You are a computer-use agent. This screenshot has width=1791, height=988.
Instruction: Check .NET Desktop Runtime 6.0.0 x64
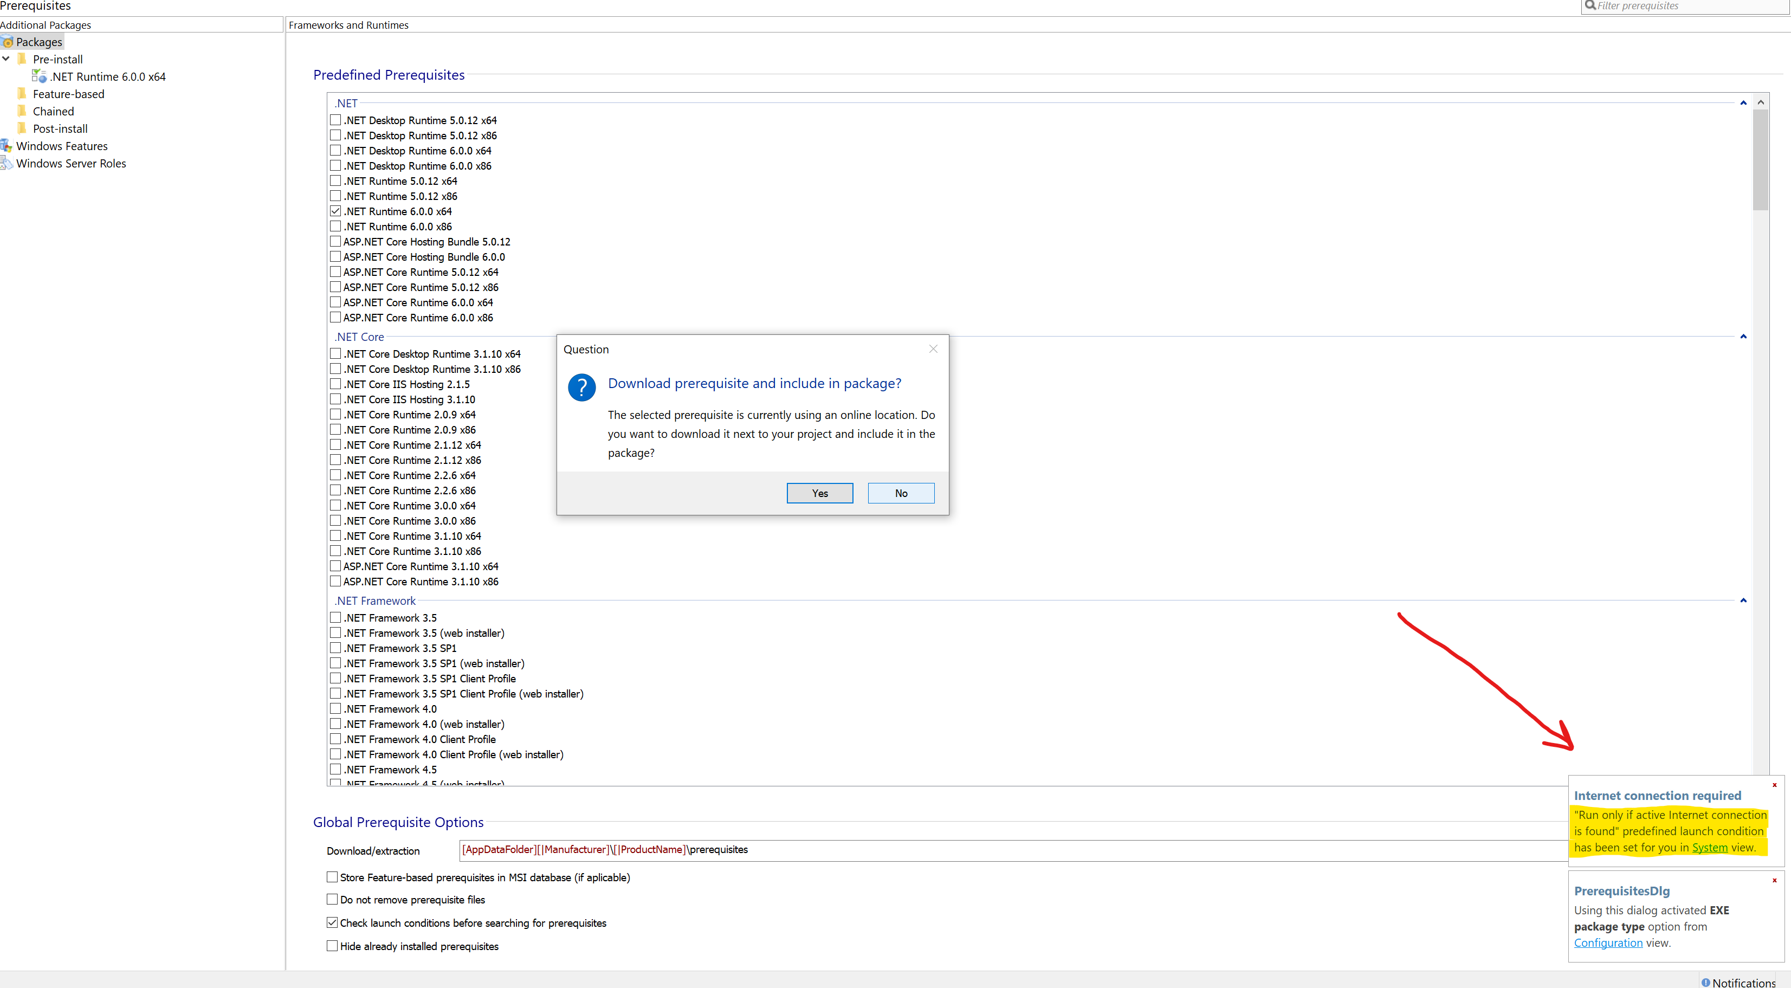pyautogui.click(x=335, y=150)
